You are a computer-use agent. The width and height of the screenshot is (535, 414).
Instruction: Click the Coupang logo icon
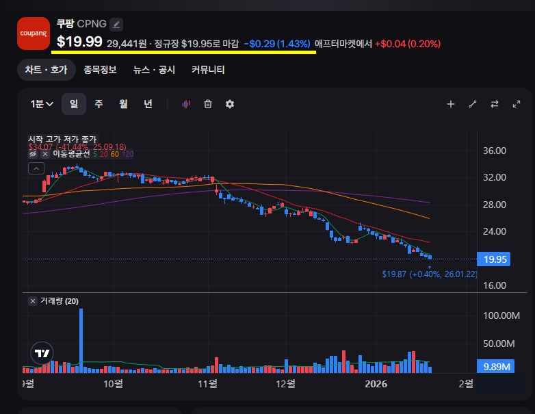click(x=33, y=33)
